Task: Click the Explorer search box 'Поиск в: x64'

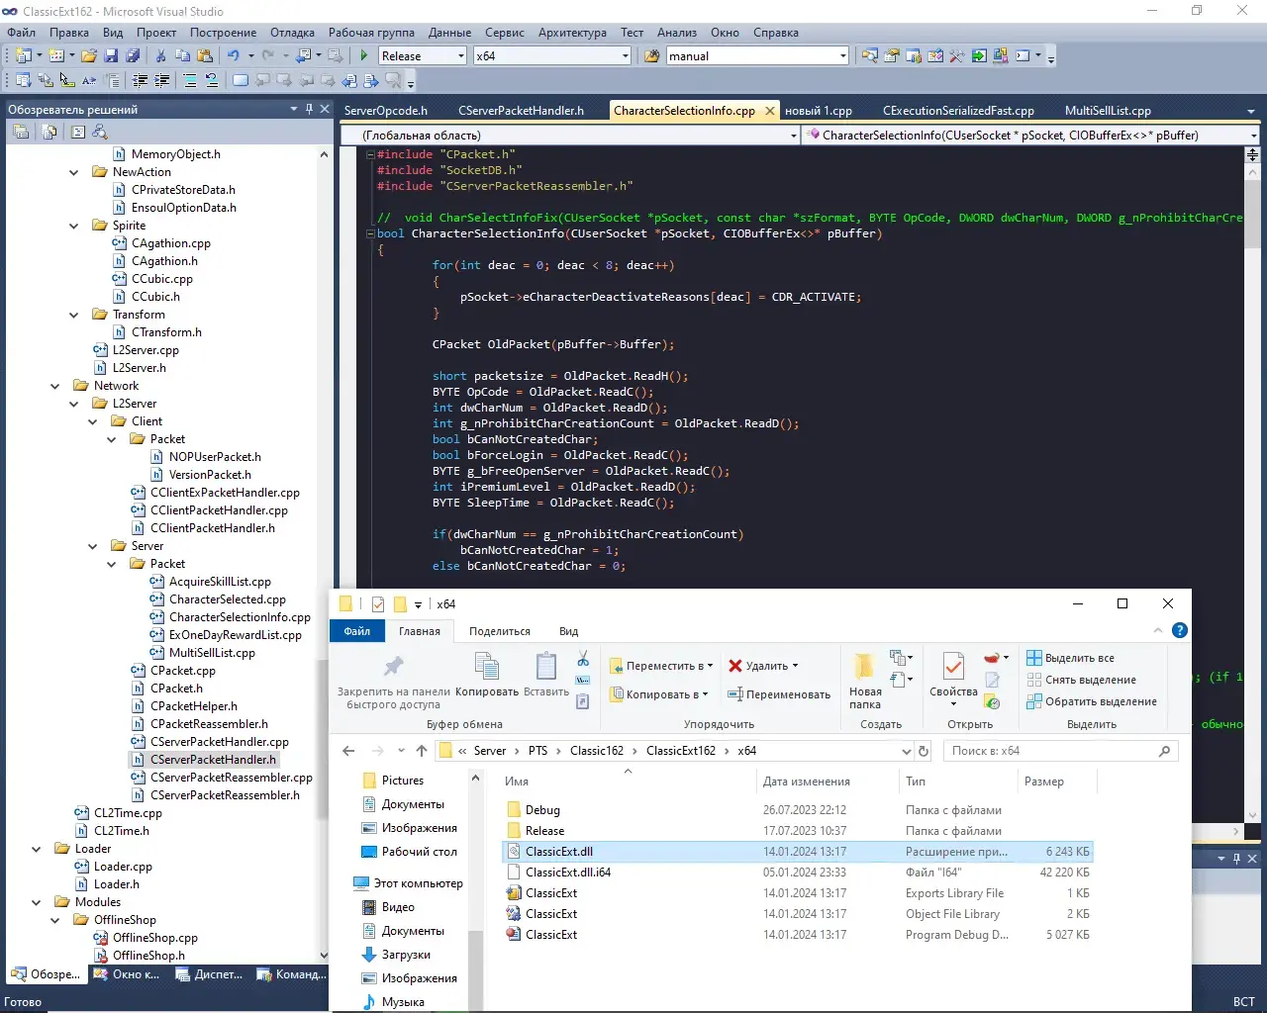Action: tap(1059, 751)
